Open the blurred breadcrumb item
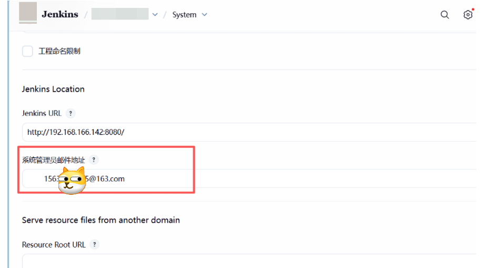This screenshot has width=492, height=268. [x=120, y=14]
